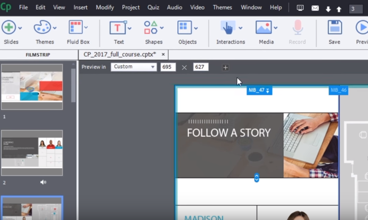Click the filmstrip vertical scrollbar
This screenshot has height=220, width=368.
pyautogui.click(x=73, y=85)
